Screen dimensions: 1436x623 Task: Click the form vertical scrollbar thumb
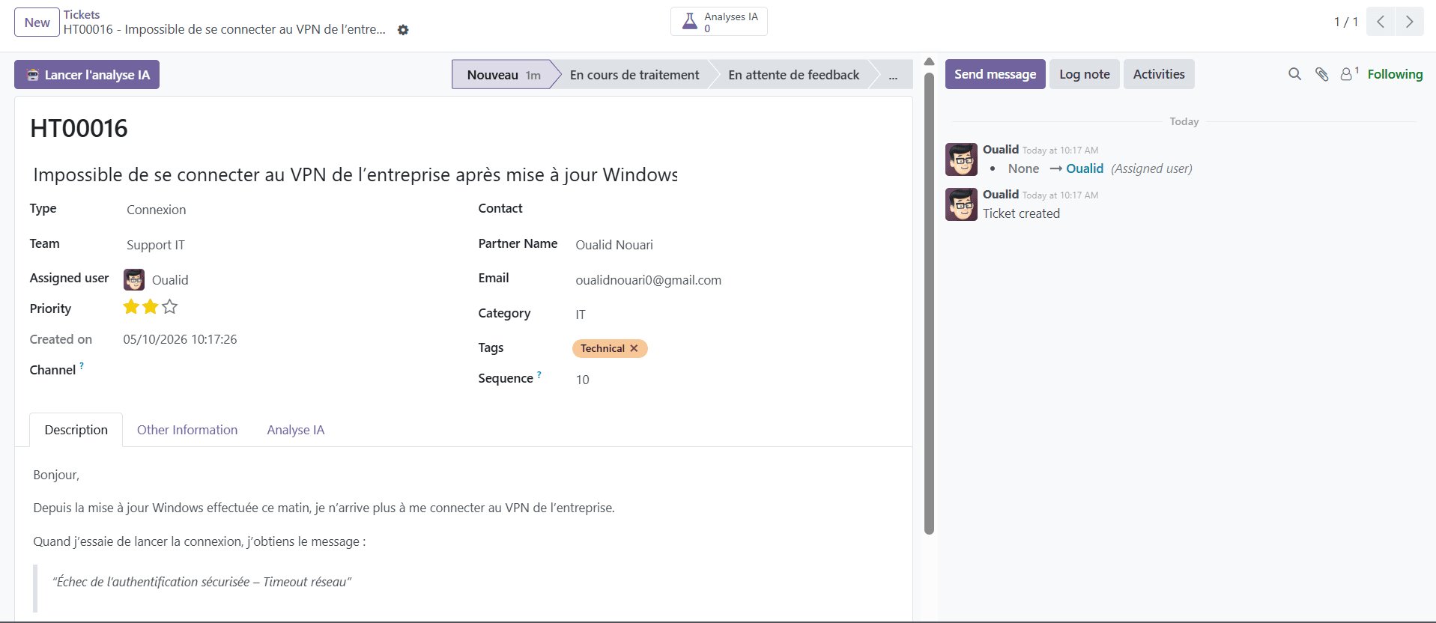click(929, 303)
